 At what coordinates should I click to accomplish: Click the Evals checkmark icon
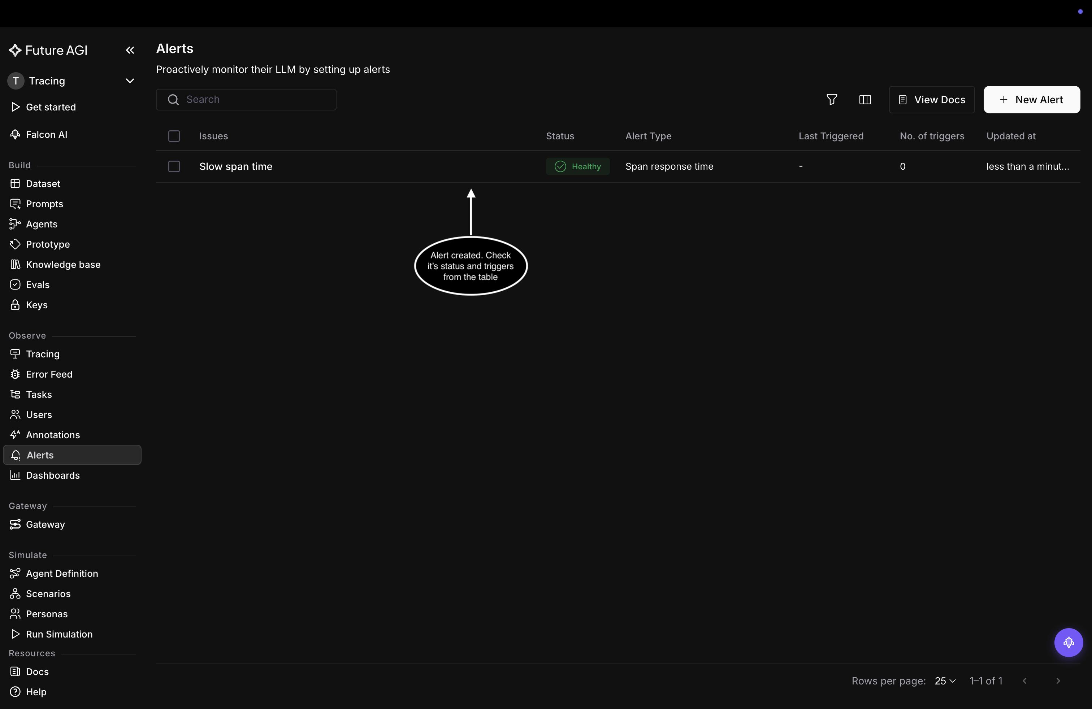point(15,284)
